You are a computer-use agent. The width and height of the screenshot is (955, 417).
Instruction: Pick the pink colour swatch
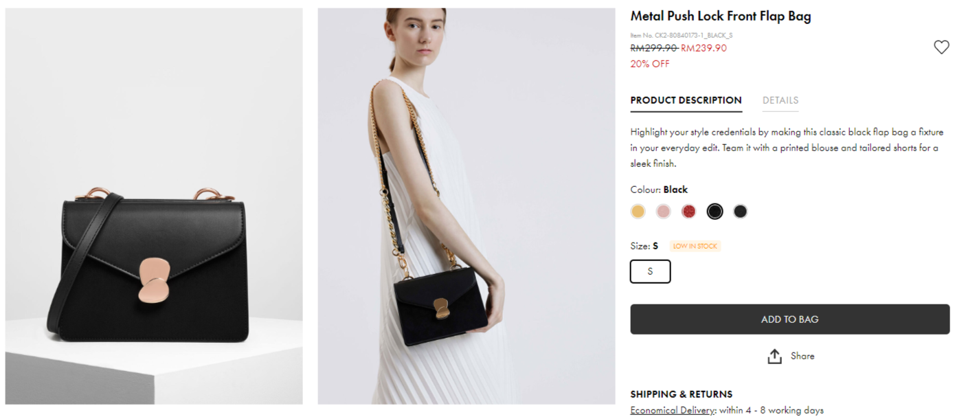pos(663,212)
